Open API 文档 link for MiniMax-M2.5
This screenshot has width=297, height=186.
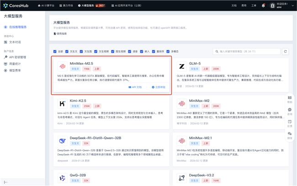click(x=135, y=87)
